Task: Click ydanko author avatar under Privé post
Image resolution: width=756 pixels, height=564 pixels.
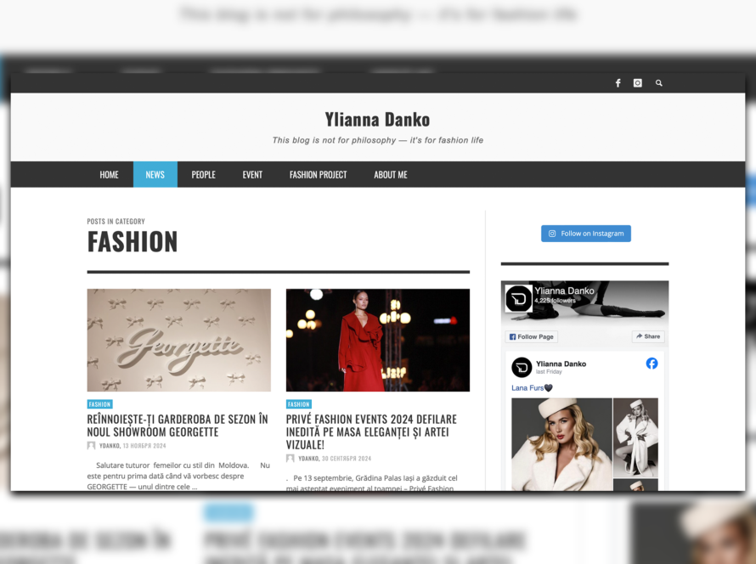Action: coord(291,459)
